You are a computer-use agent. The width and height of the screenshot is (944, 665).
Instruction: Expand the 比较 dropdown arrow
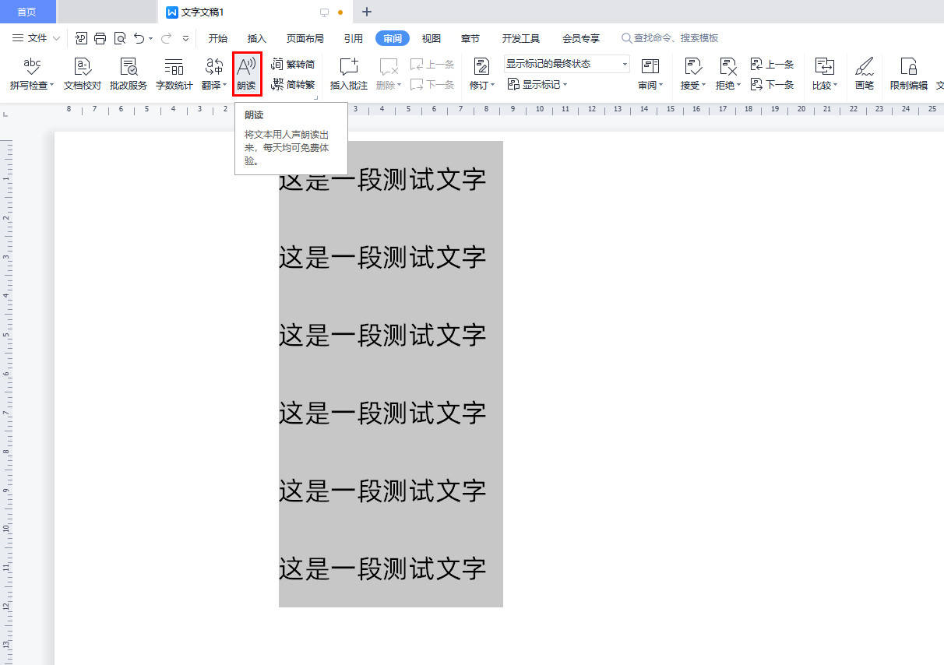click(x=835, y=85)
